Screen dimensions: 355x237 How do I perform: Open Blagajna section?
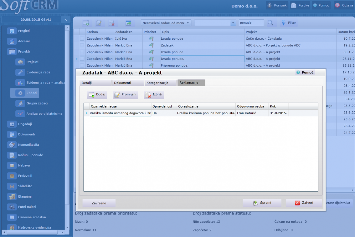(x=20, y=197)
